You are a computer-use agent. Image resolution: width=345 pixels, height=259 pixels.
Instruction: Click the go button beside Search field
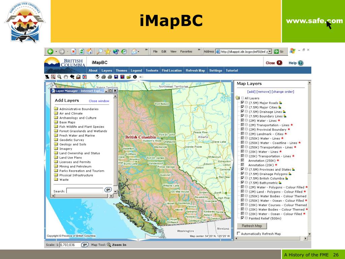[108, 190]
